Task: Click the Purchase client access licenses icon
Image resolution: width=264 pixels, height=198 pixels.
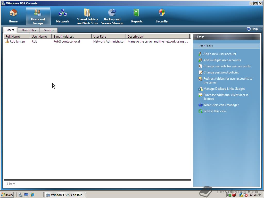Action: 200,95
